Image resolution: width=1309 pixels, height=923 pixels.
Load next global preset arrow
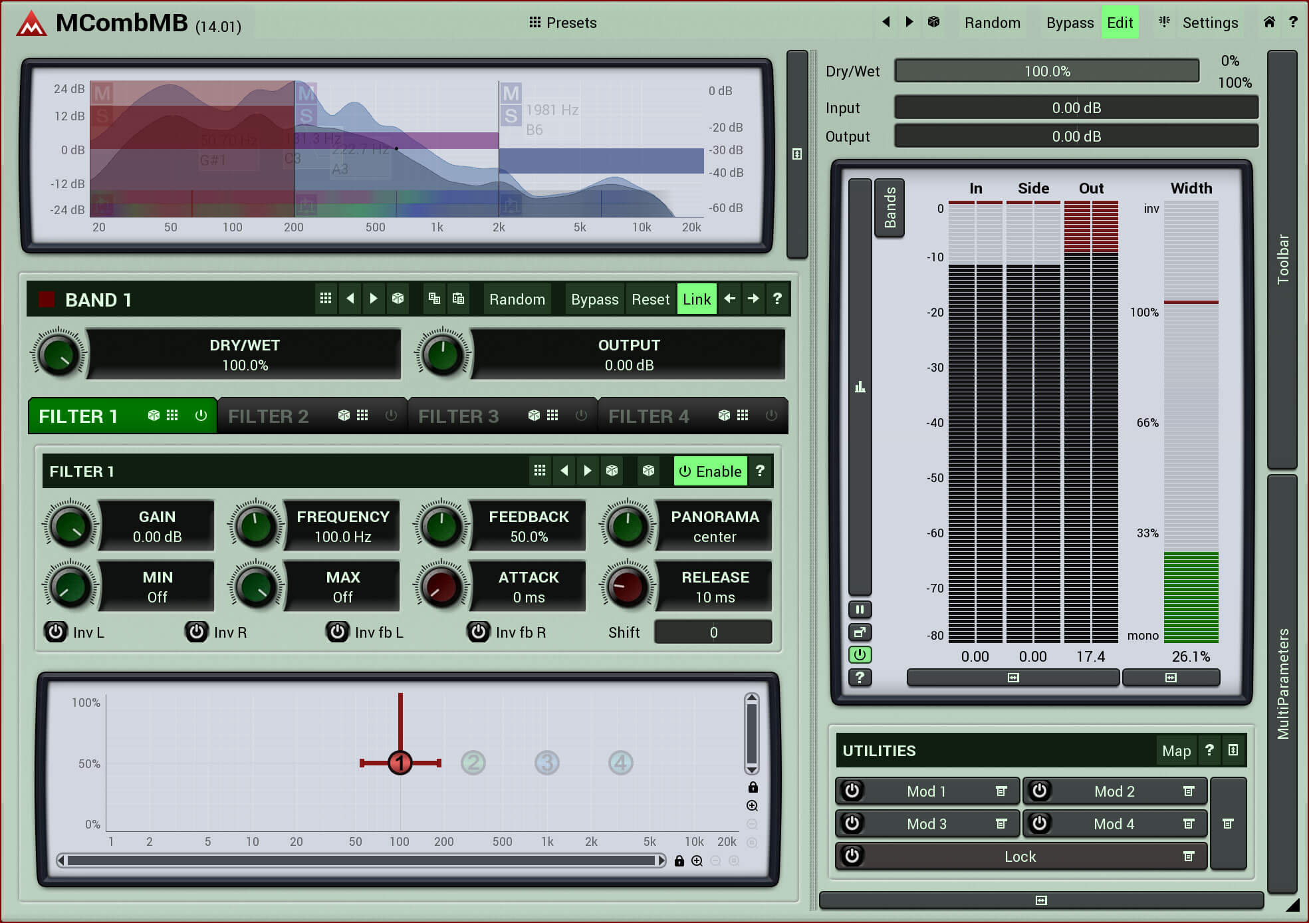(909, 22)
